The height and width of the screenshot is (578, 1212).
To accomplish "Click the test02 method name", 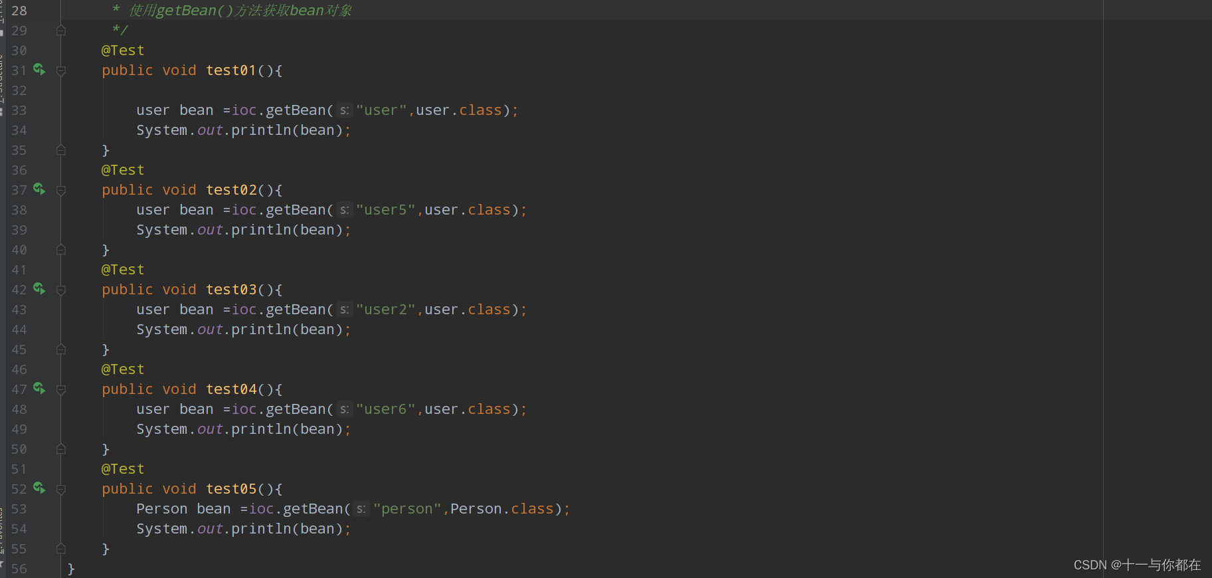I will (231, 190).
